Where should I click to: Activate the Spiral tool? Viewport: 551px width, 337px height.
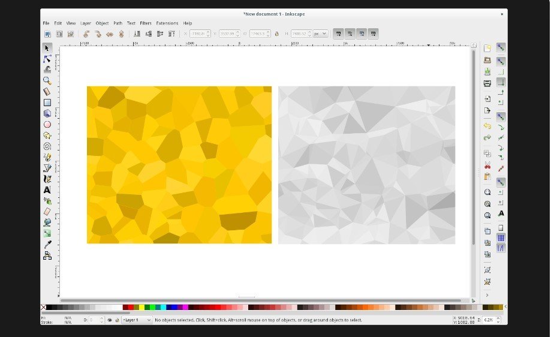[47, 146]
